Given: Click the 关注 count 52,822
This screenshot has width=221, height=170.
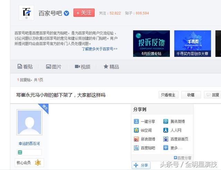Looking at the screenshot, I should pyautogui.click(x=115, y=13).
